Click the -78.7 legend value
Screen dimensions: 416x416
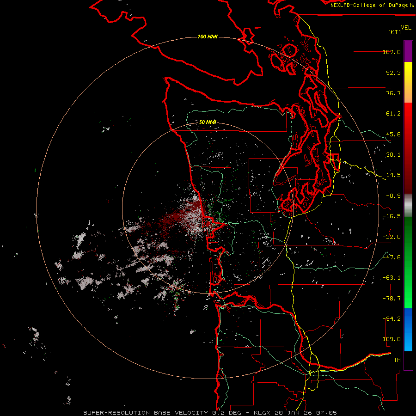point(392,299)
